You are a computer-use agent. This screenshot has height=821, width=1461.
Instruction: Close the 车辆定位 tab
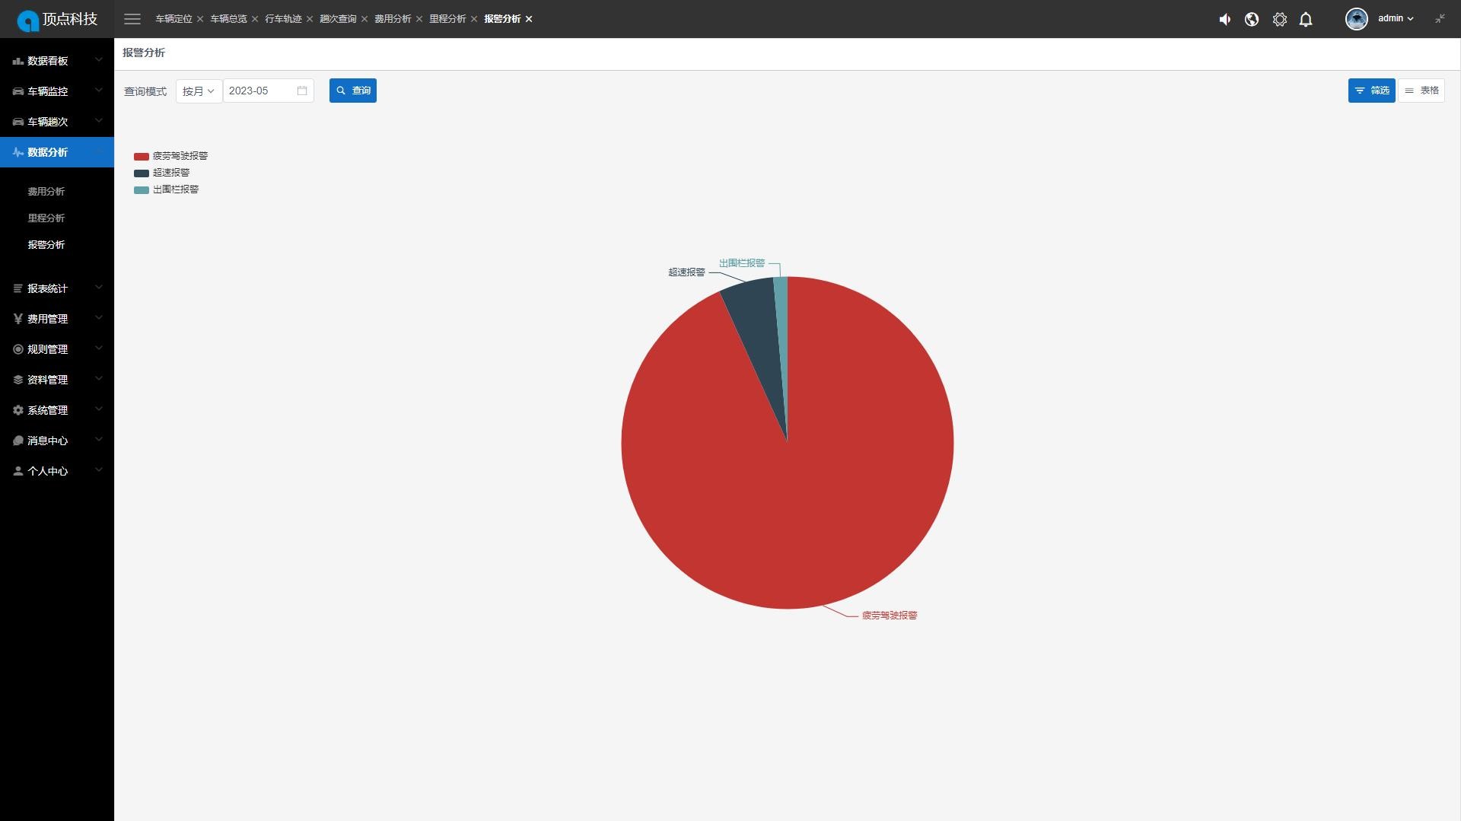tap(200, 19)
